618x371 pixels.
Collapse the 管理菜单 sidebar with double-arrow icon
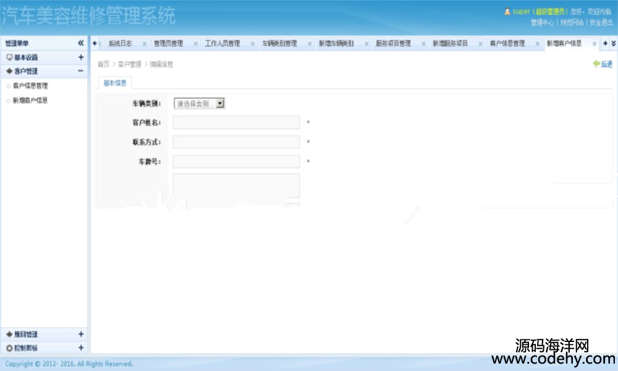click(81, 43)
